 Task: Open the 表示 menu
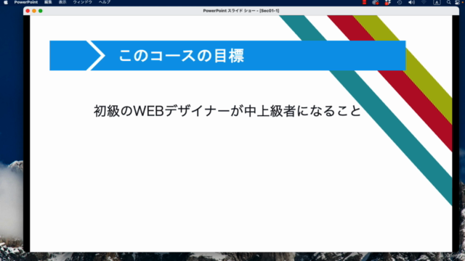coord(62,2)
